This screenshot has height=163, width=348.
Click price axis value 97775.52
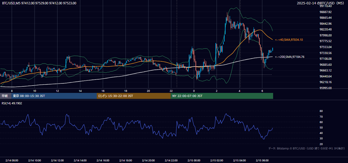(326, 41)
